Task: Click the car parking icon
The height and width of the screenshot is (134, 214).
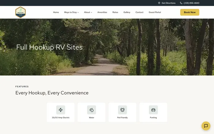Action: pyautogui.click(x=153, y=110)
